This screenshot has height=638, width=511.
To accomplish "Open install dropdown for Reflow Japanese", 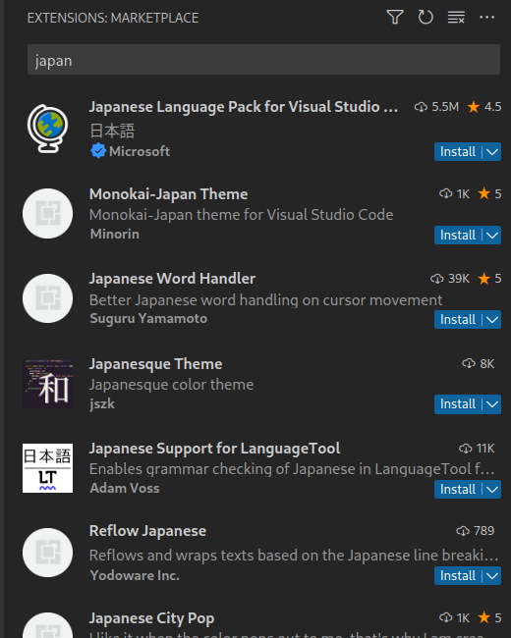I will pyautogui.click(x=492, y=576).
